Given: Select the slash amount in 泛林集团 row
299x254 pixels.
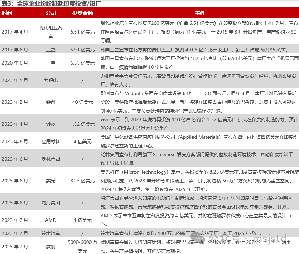Looking at the screenshot, I should click(x=82, y=159).
